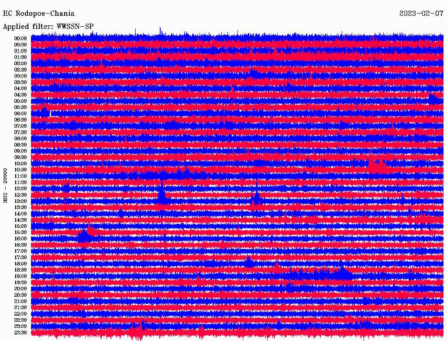Select the 06:00 time label
Image resolution: width=447 pixels, height=341 pixels.
click(21, 114)
